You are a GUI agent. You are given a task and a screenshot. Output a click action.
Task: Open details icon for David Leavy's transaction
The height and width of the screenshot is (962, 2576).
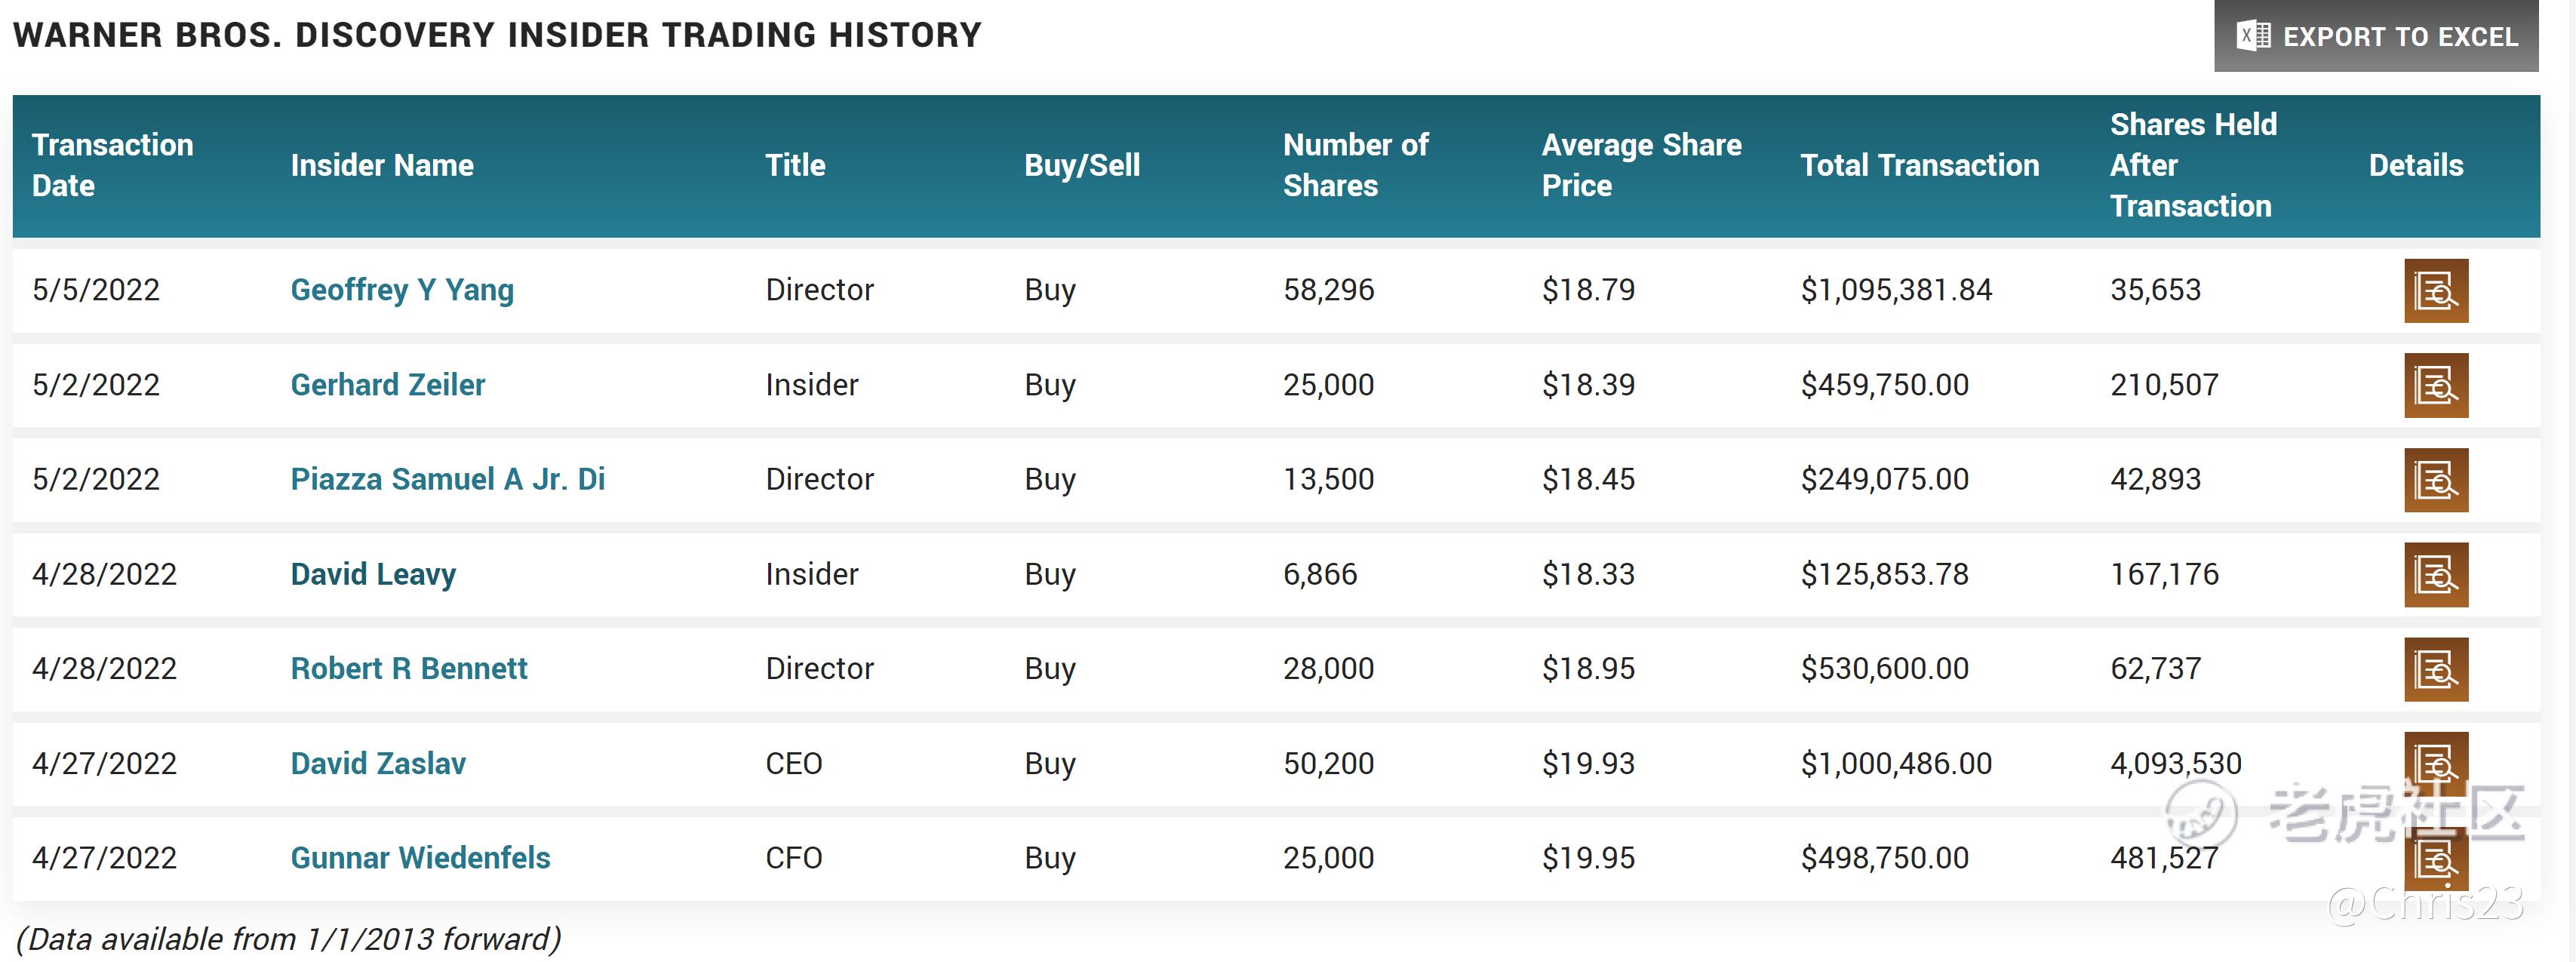(2435, 575)
